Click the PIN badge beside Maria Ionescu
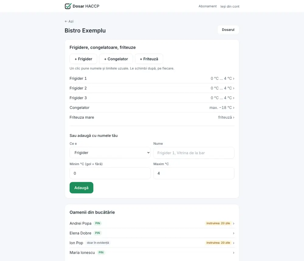 (x=101, y=253)
